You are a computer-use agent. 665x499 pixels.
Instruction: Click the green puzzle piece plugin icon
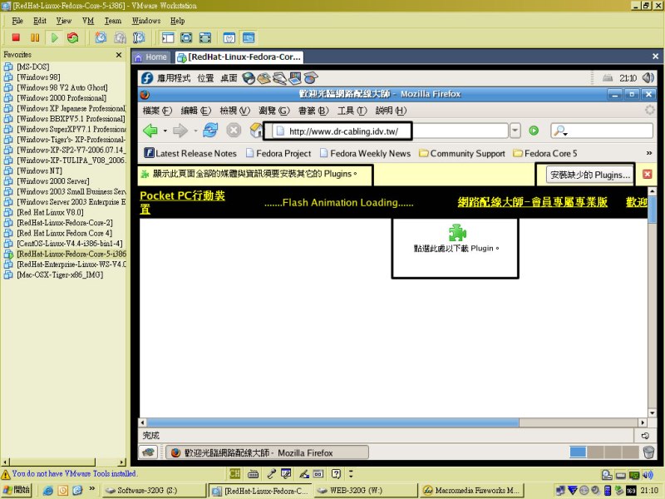[457, 232]
